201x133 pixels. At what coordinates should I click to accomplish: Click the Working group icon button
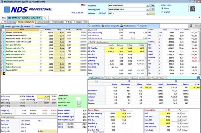[x=152, y=9]
